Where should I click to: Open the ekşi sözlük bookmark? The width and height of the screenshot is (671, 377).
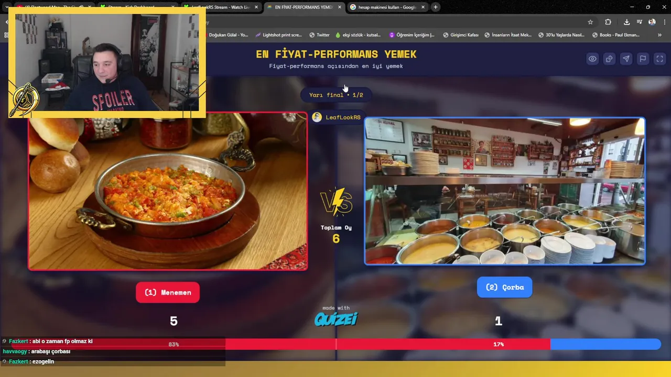[x=358, y=35]
